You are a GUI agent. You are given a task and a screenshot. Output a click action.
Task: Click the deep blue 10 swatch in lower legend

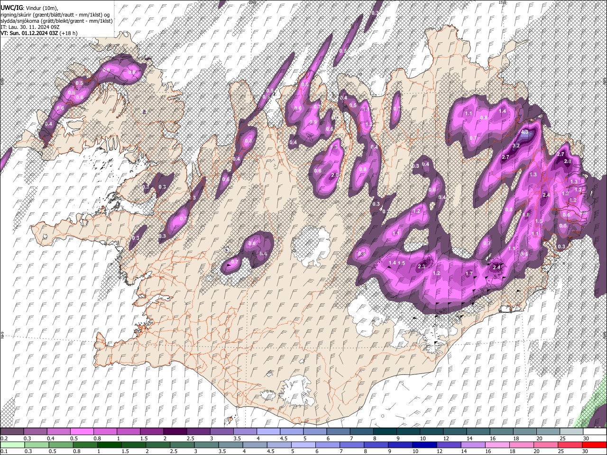(424, 445)
